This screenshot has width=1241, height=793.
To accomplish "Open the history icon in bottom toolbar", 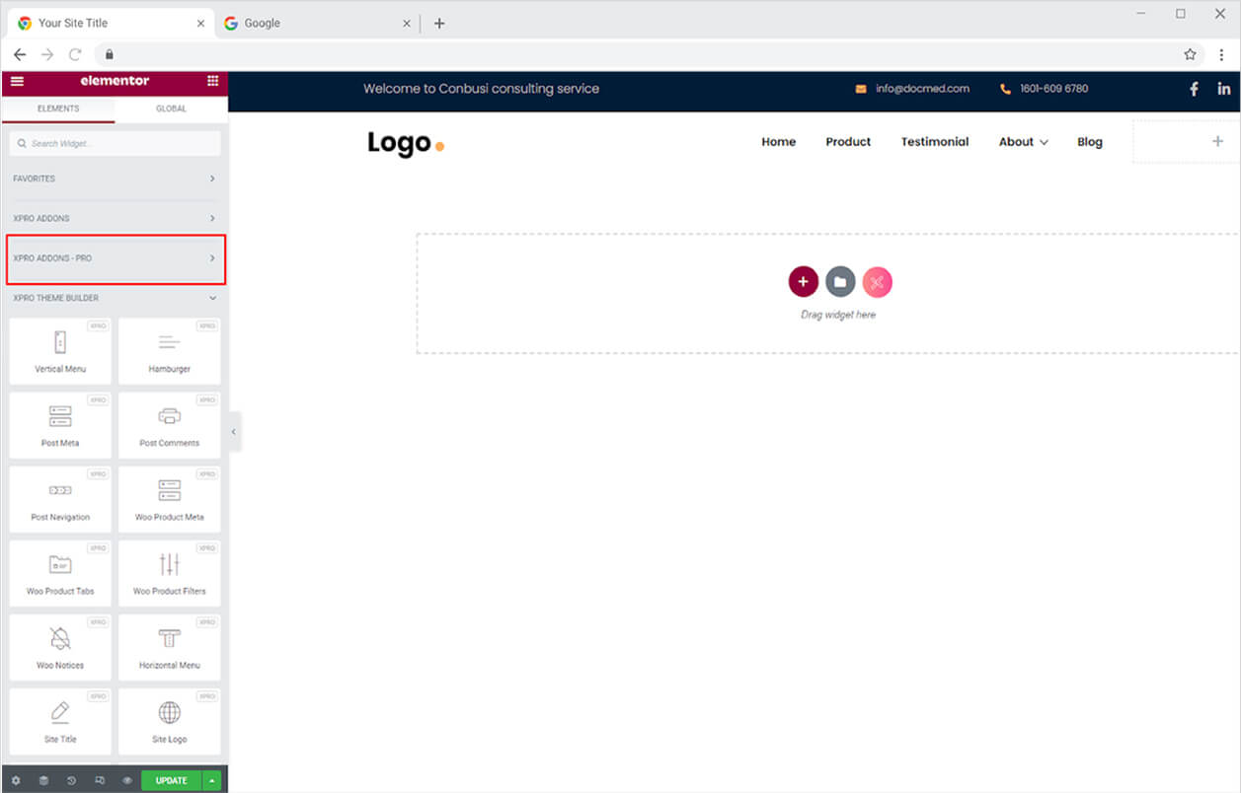I will coord(72,780).
